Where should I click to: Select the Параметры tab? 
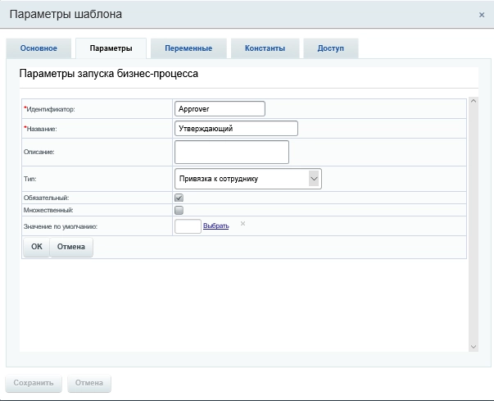[x=111, y=48]
